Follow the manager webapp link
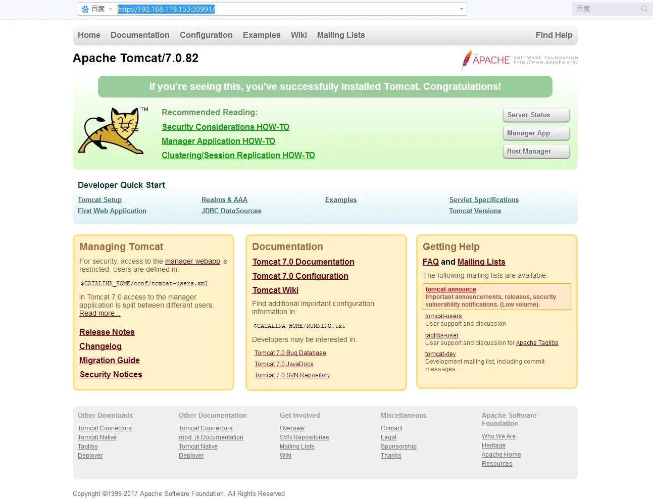 pos(192,261)
